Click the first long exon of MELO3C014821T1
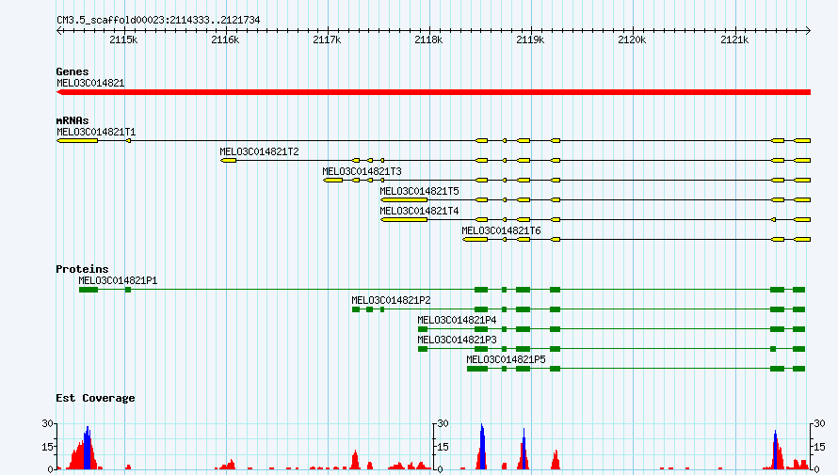The width and height of the screenshot is (838, 475). tap(77, 141)
